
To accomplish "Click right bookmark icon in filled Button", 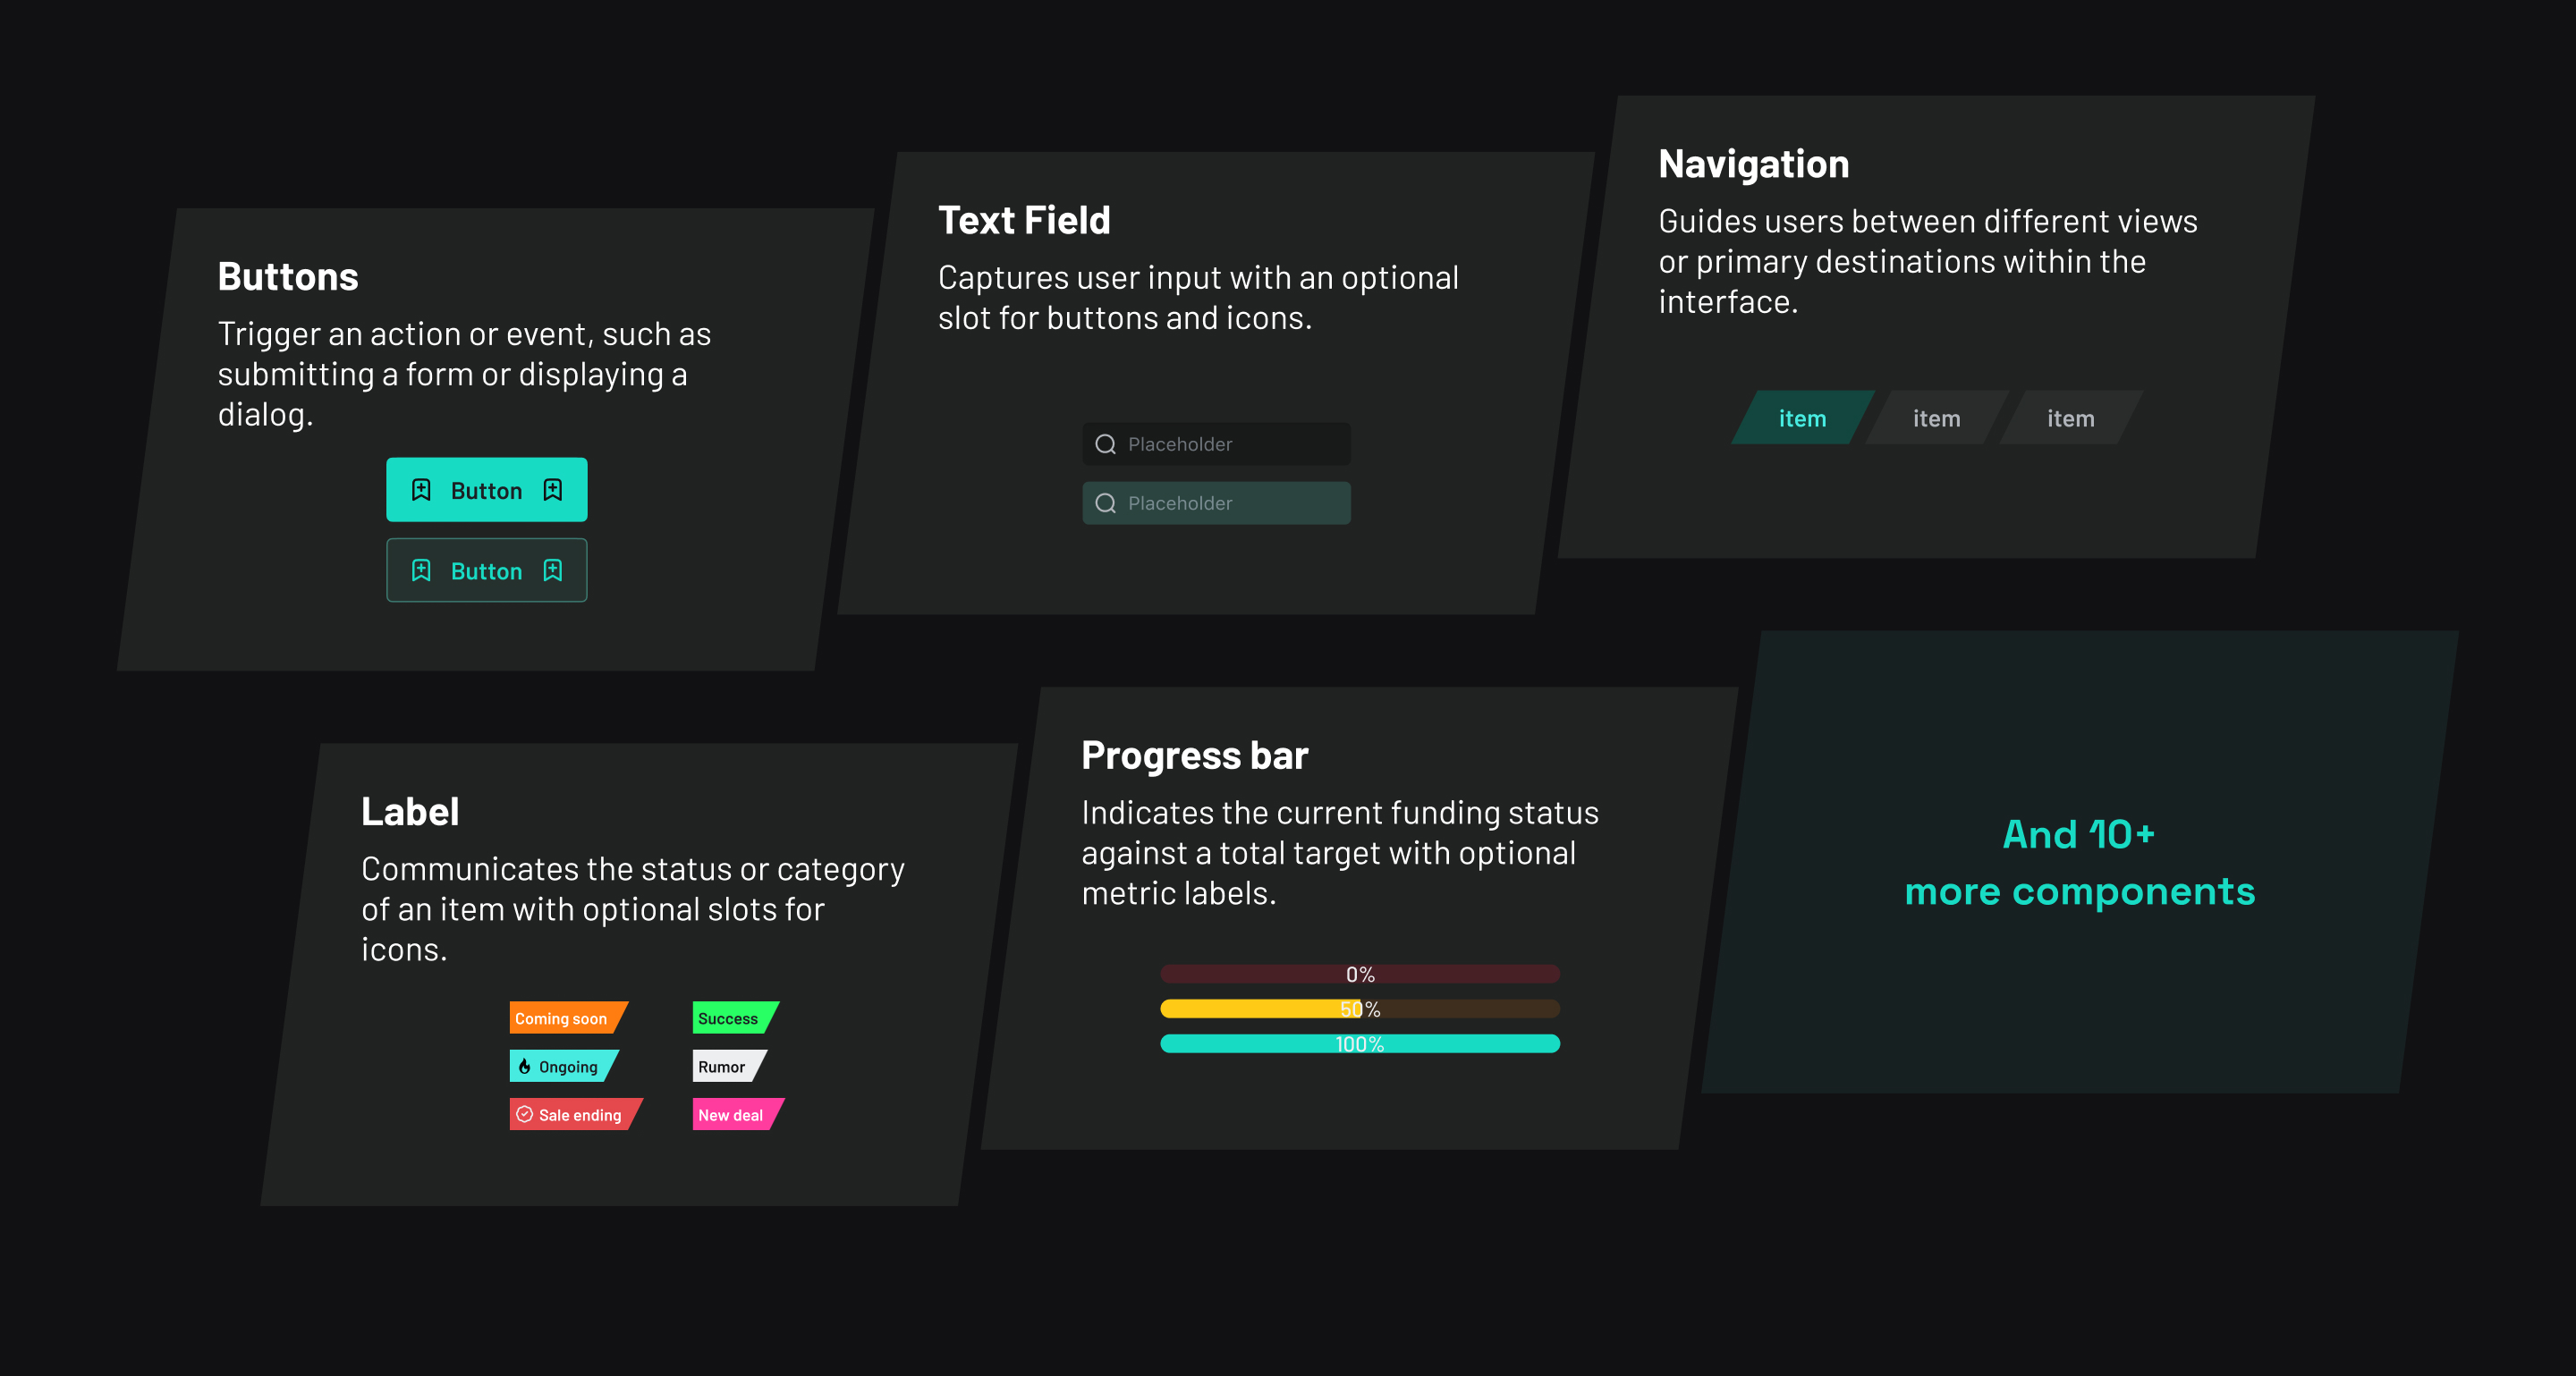I will (x=552, y=490).
